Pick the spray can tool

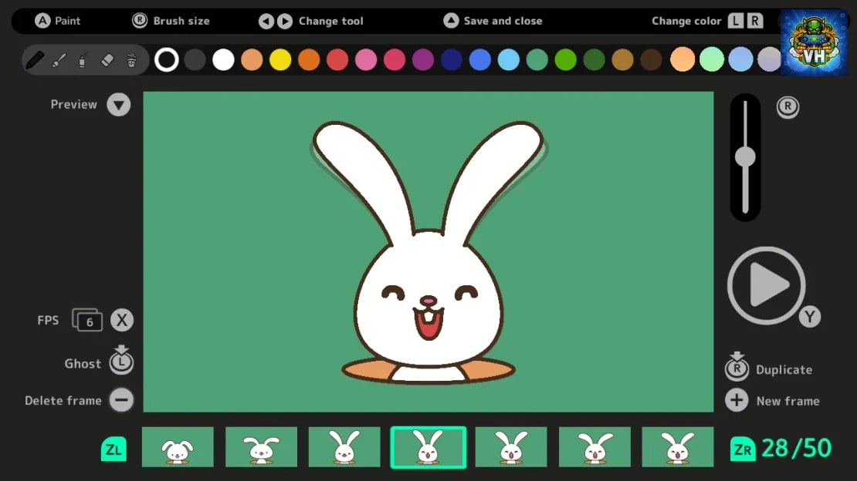click(83, 60)
